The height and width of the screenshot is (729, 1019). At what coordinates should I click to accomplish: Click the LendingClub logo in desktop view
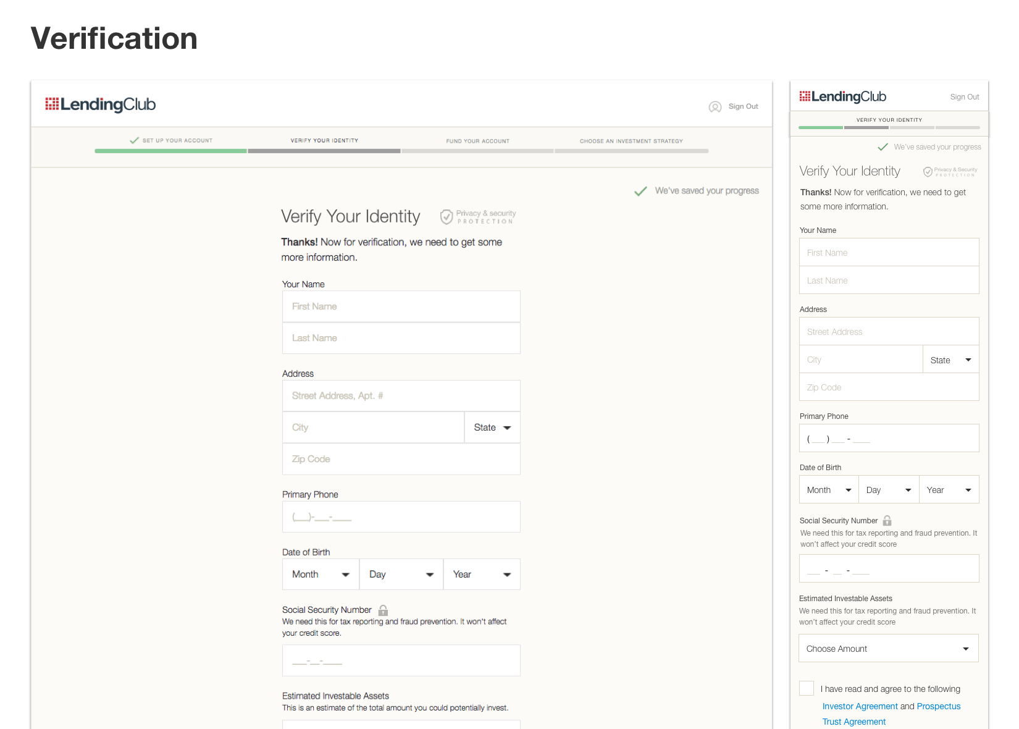[x=100, y=104]
